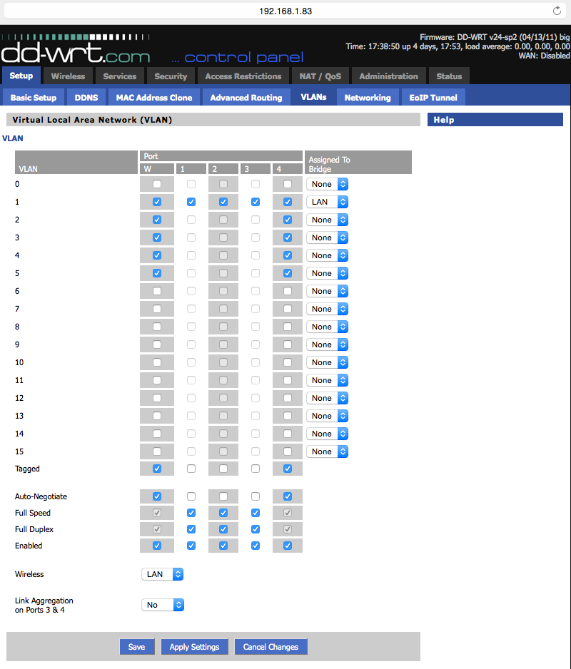Click Cancel Changes to discard edits
This screenshot has width=571, height=669.
[271, 647]
